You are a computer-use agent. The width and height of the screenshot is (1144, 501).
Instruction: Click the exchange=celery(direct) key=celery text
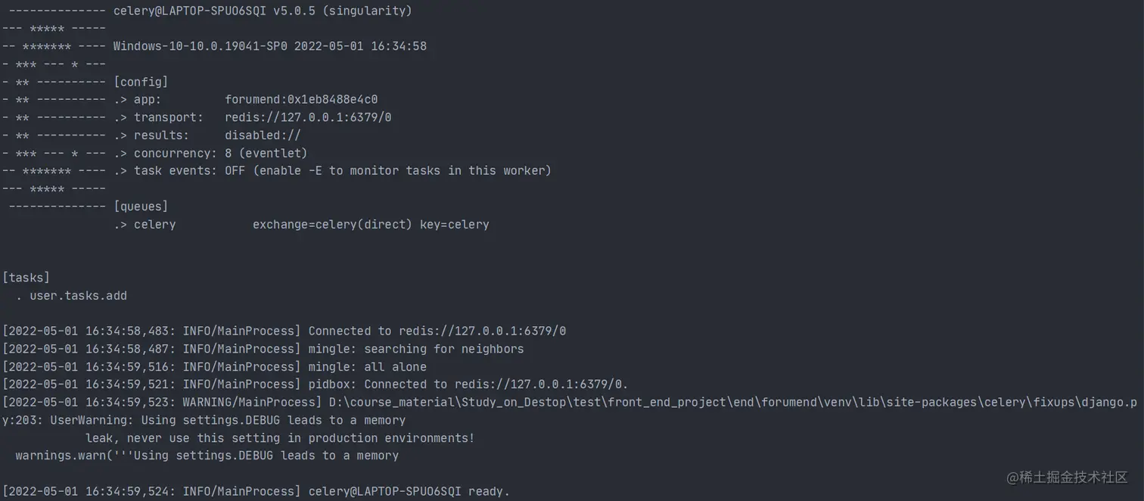point(371,224)
